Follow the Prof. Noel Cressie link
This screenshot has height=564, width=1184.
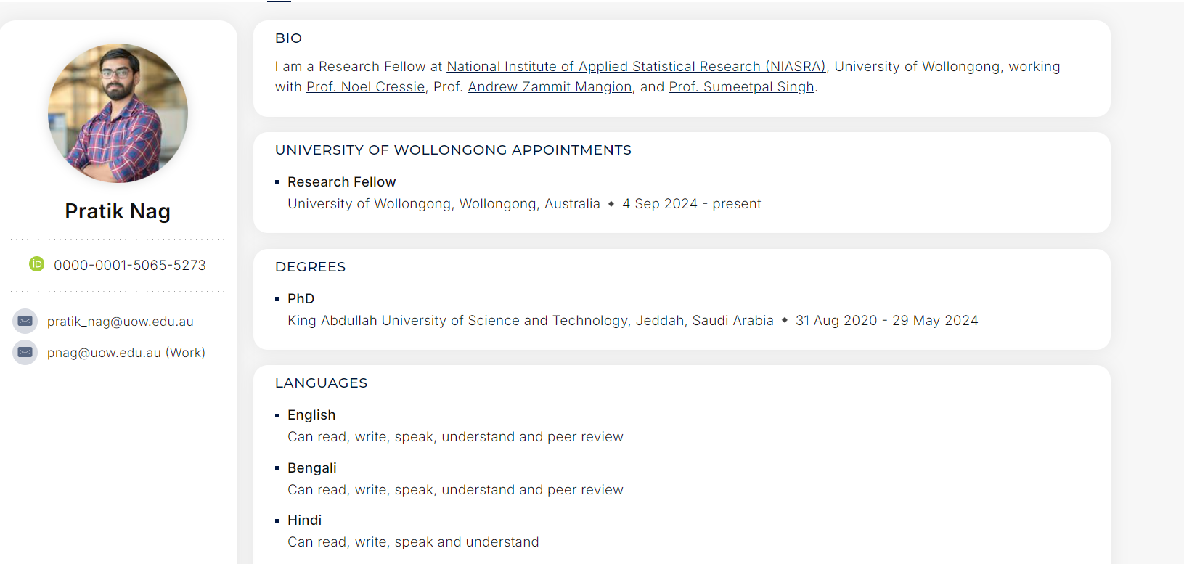tap(365, 87)
